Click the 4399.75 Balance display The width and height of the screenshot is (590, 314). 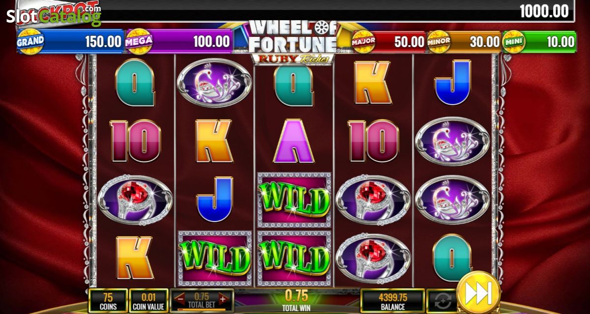(x=393, y=301)
